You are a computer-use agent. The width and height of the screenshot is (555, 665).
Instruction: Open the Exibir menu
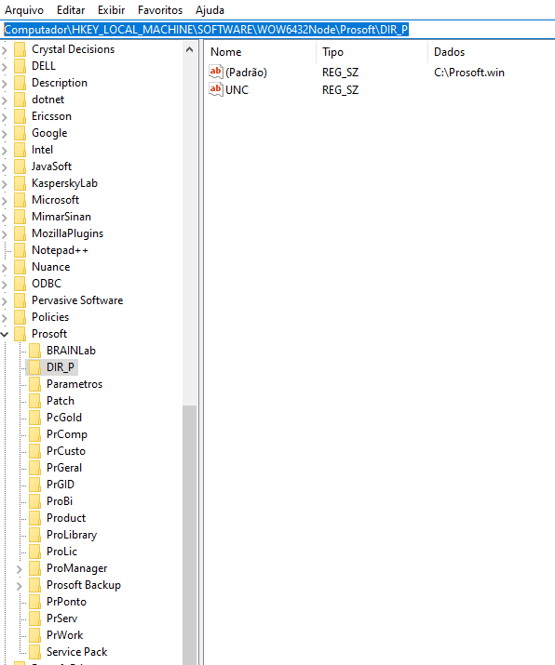coord(111,9)
